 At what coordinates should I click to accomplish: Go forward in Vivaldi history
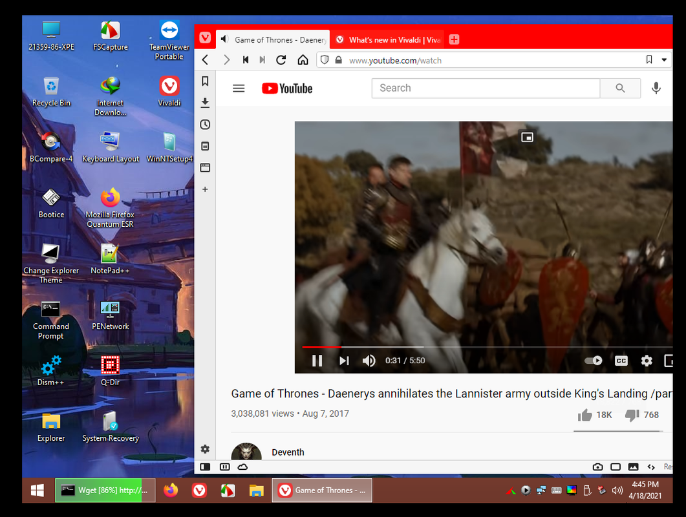226,60
